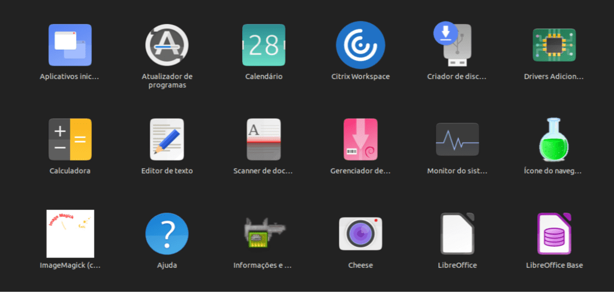Click the "Aplicativos inic…" label
614x293 pixels.
click(x=70, y=77)
